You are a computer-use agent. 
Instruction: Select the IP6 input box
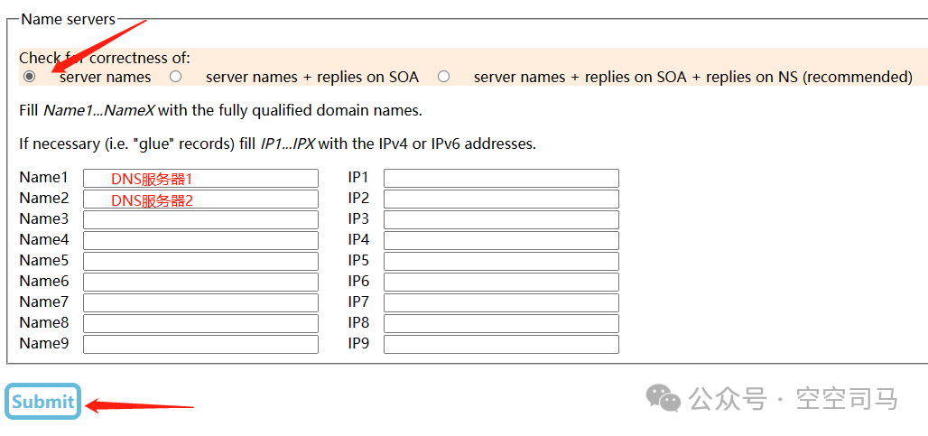(x=501, y=282)
